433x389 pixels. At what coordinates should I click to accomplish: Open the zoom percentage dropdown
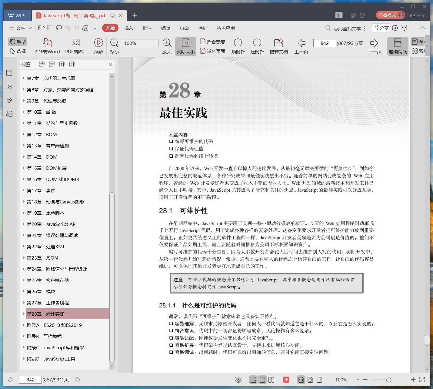[x=157, y=43]
